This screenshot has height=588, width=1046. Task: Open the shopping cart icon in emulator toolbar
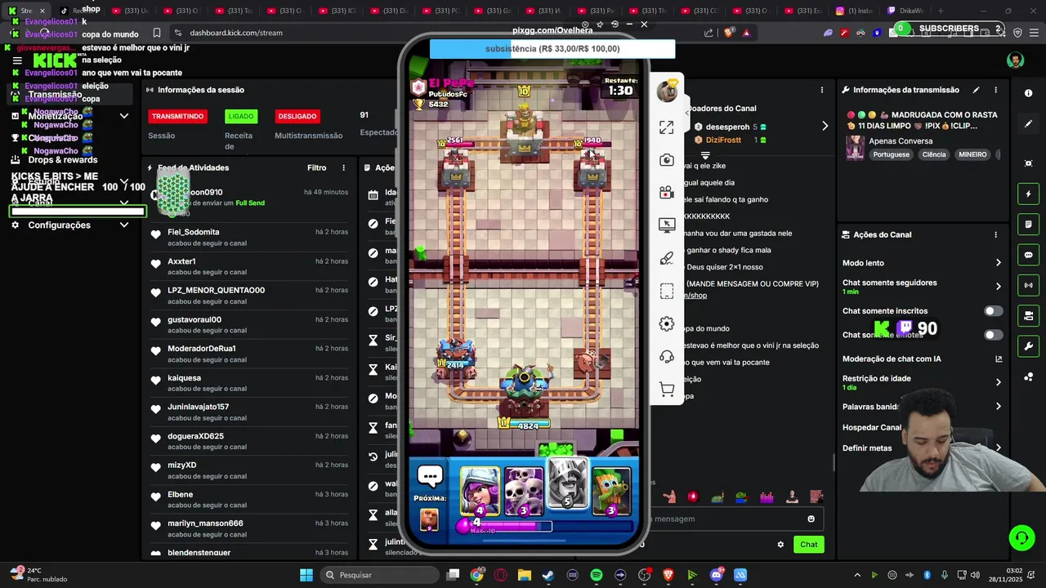[x=667, y=390]
